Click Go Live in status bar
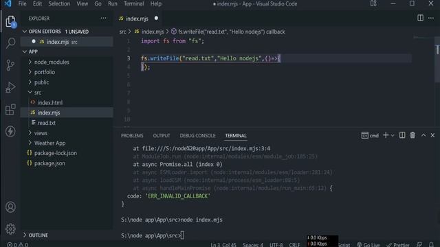440x247 pixels. tap(368, 244)
